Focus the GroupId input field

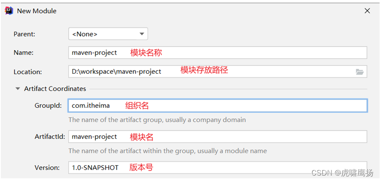217,105
